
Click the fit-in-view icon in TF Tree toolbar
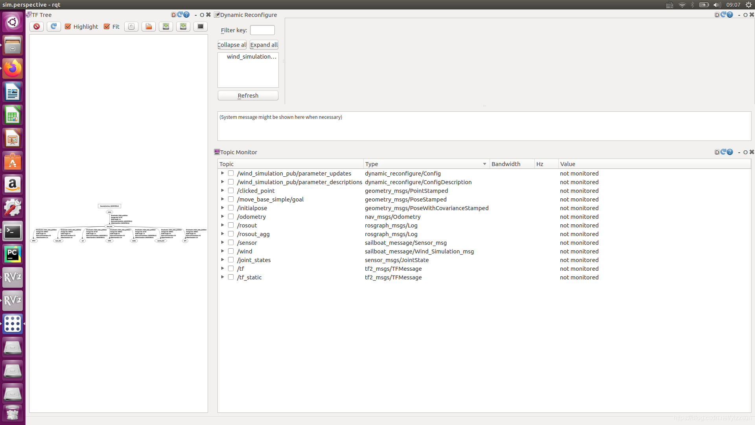coord(131,26)
